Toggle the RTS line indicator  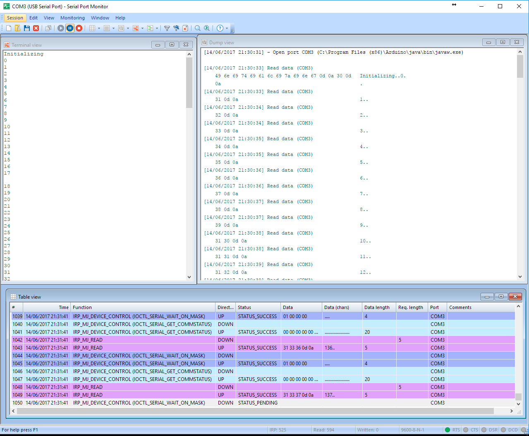point(448,430)
